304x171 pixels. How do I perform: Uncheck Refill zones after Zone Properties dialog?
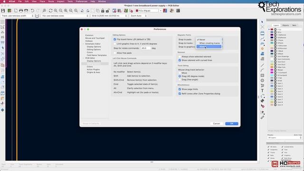click(180, 94)
